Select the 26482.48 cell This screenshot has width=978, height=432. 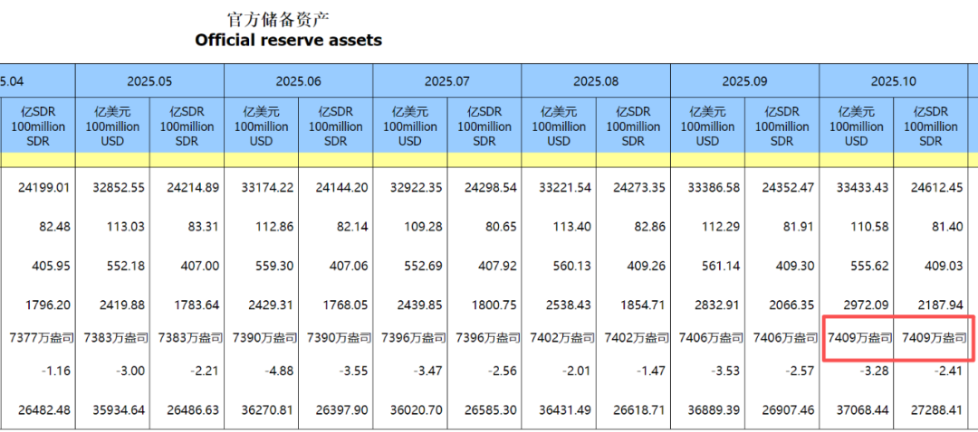45,411
